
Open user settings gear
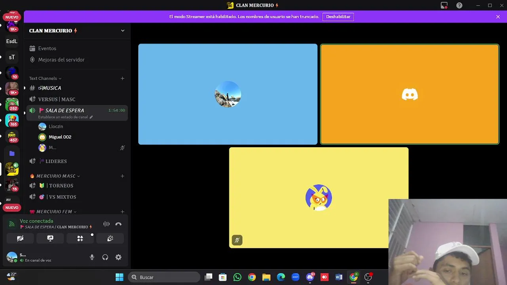tap(118, 257)
